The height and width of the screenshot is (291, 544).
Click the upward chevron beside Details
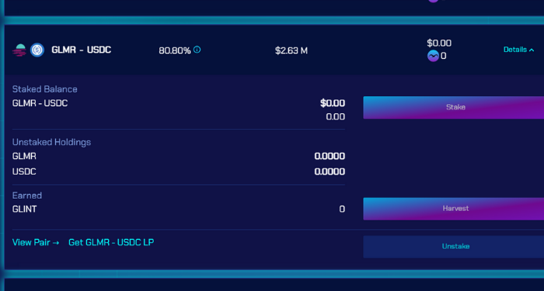tap(532, 50)
